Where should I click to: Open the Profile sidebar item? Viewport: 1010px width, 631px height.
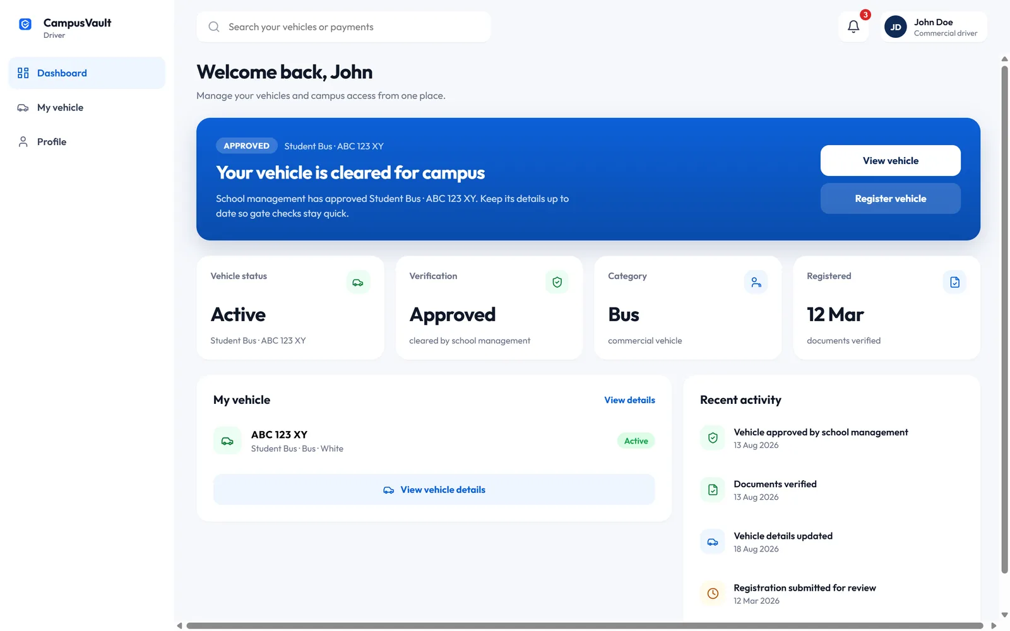click(87, 142)
